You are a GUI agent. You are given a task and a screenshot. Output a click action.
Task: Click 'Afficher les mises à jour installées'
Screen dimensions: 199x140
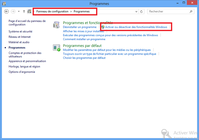click(84, 31)
